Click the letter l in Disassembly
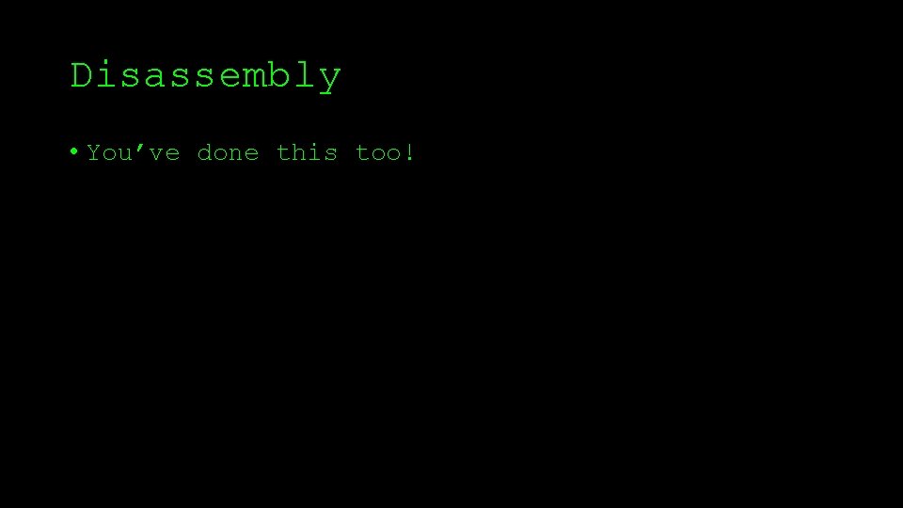903x508 pixels. click(x=305, y=75)
